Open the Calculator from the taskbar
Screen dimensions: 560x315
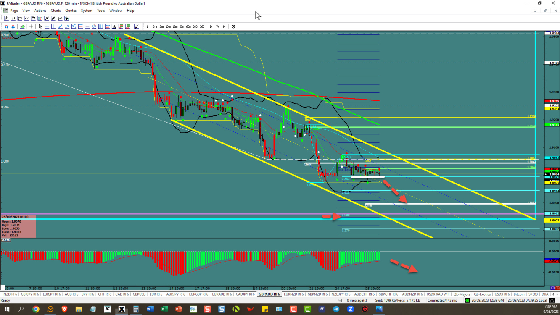[136, 309]
